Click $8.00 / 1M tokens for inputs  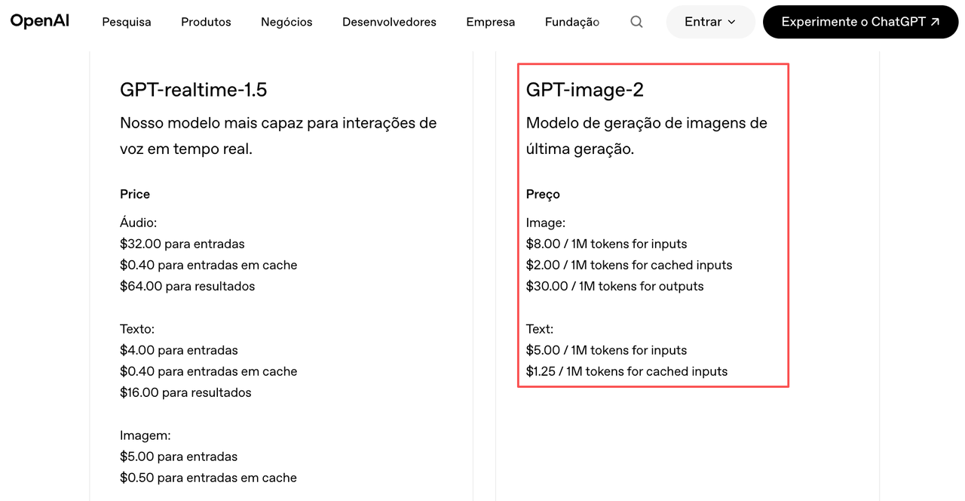point(607,244)
